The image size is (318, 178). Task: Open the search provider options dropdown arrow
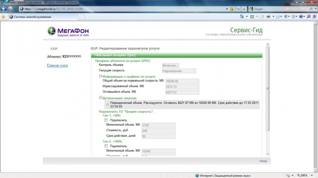316,9
